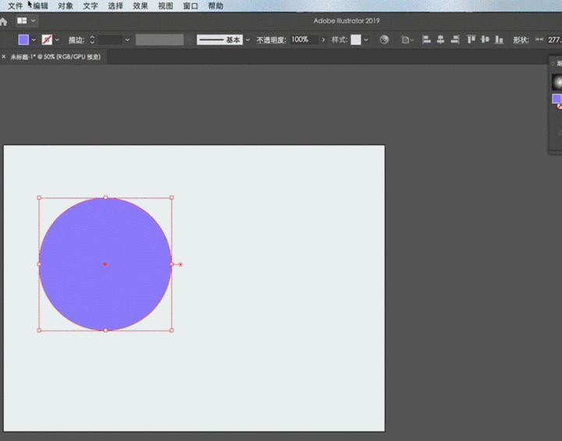
Task: Collapse the floating gradient panel title arrows
Action: coord(553,64)
